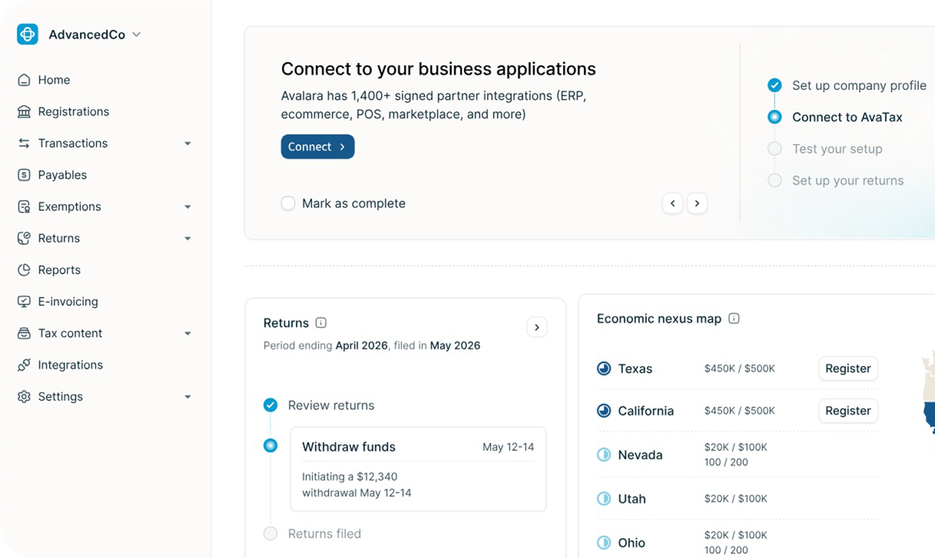Viewport: 935px width, 558px height.
Task: Click the Settings gear icon
Action: pos(24,397)
